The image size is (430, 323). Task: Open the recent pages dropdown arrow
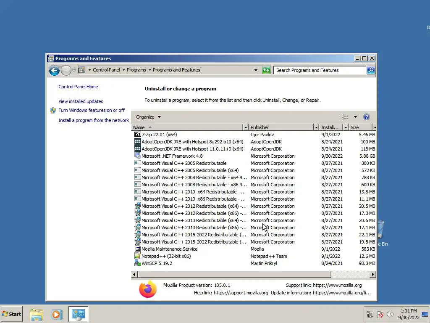[74, 71]
